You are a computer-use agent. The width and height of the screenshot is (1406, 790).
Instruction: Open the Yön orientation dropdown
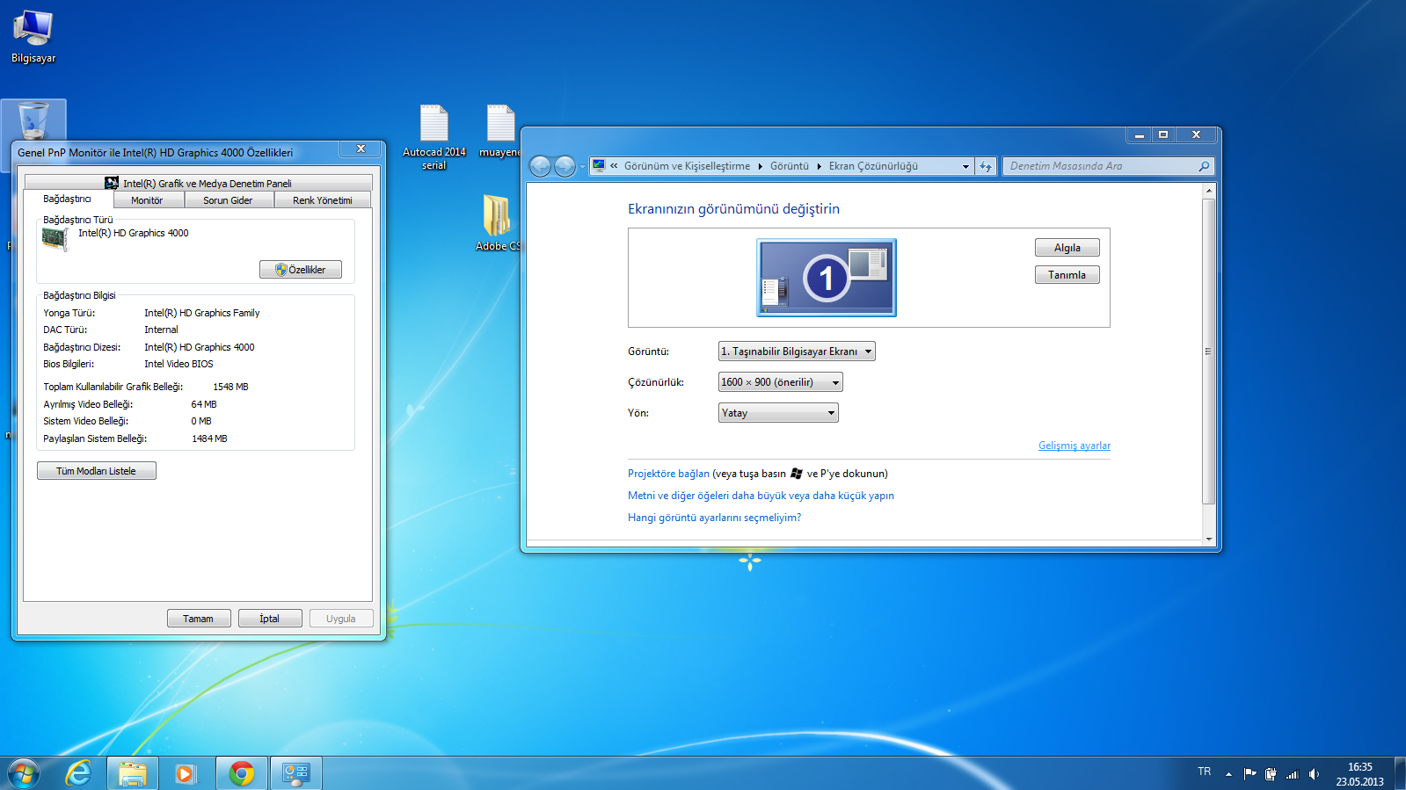(778, 413)
